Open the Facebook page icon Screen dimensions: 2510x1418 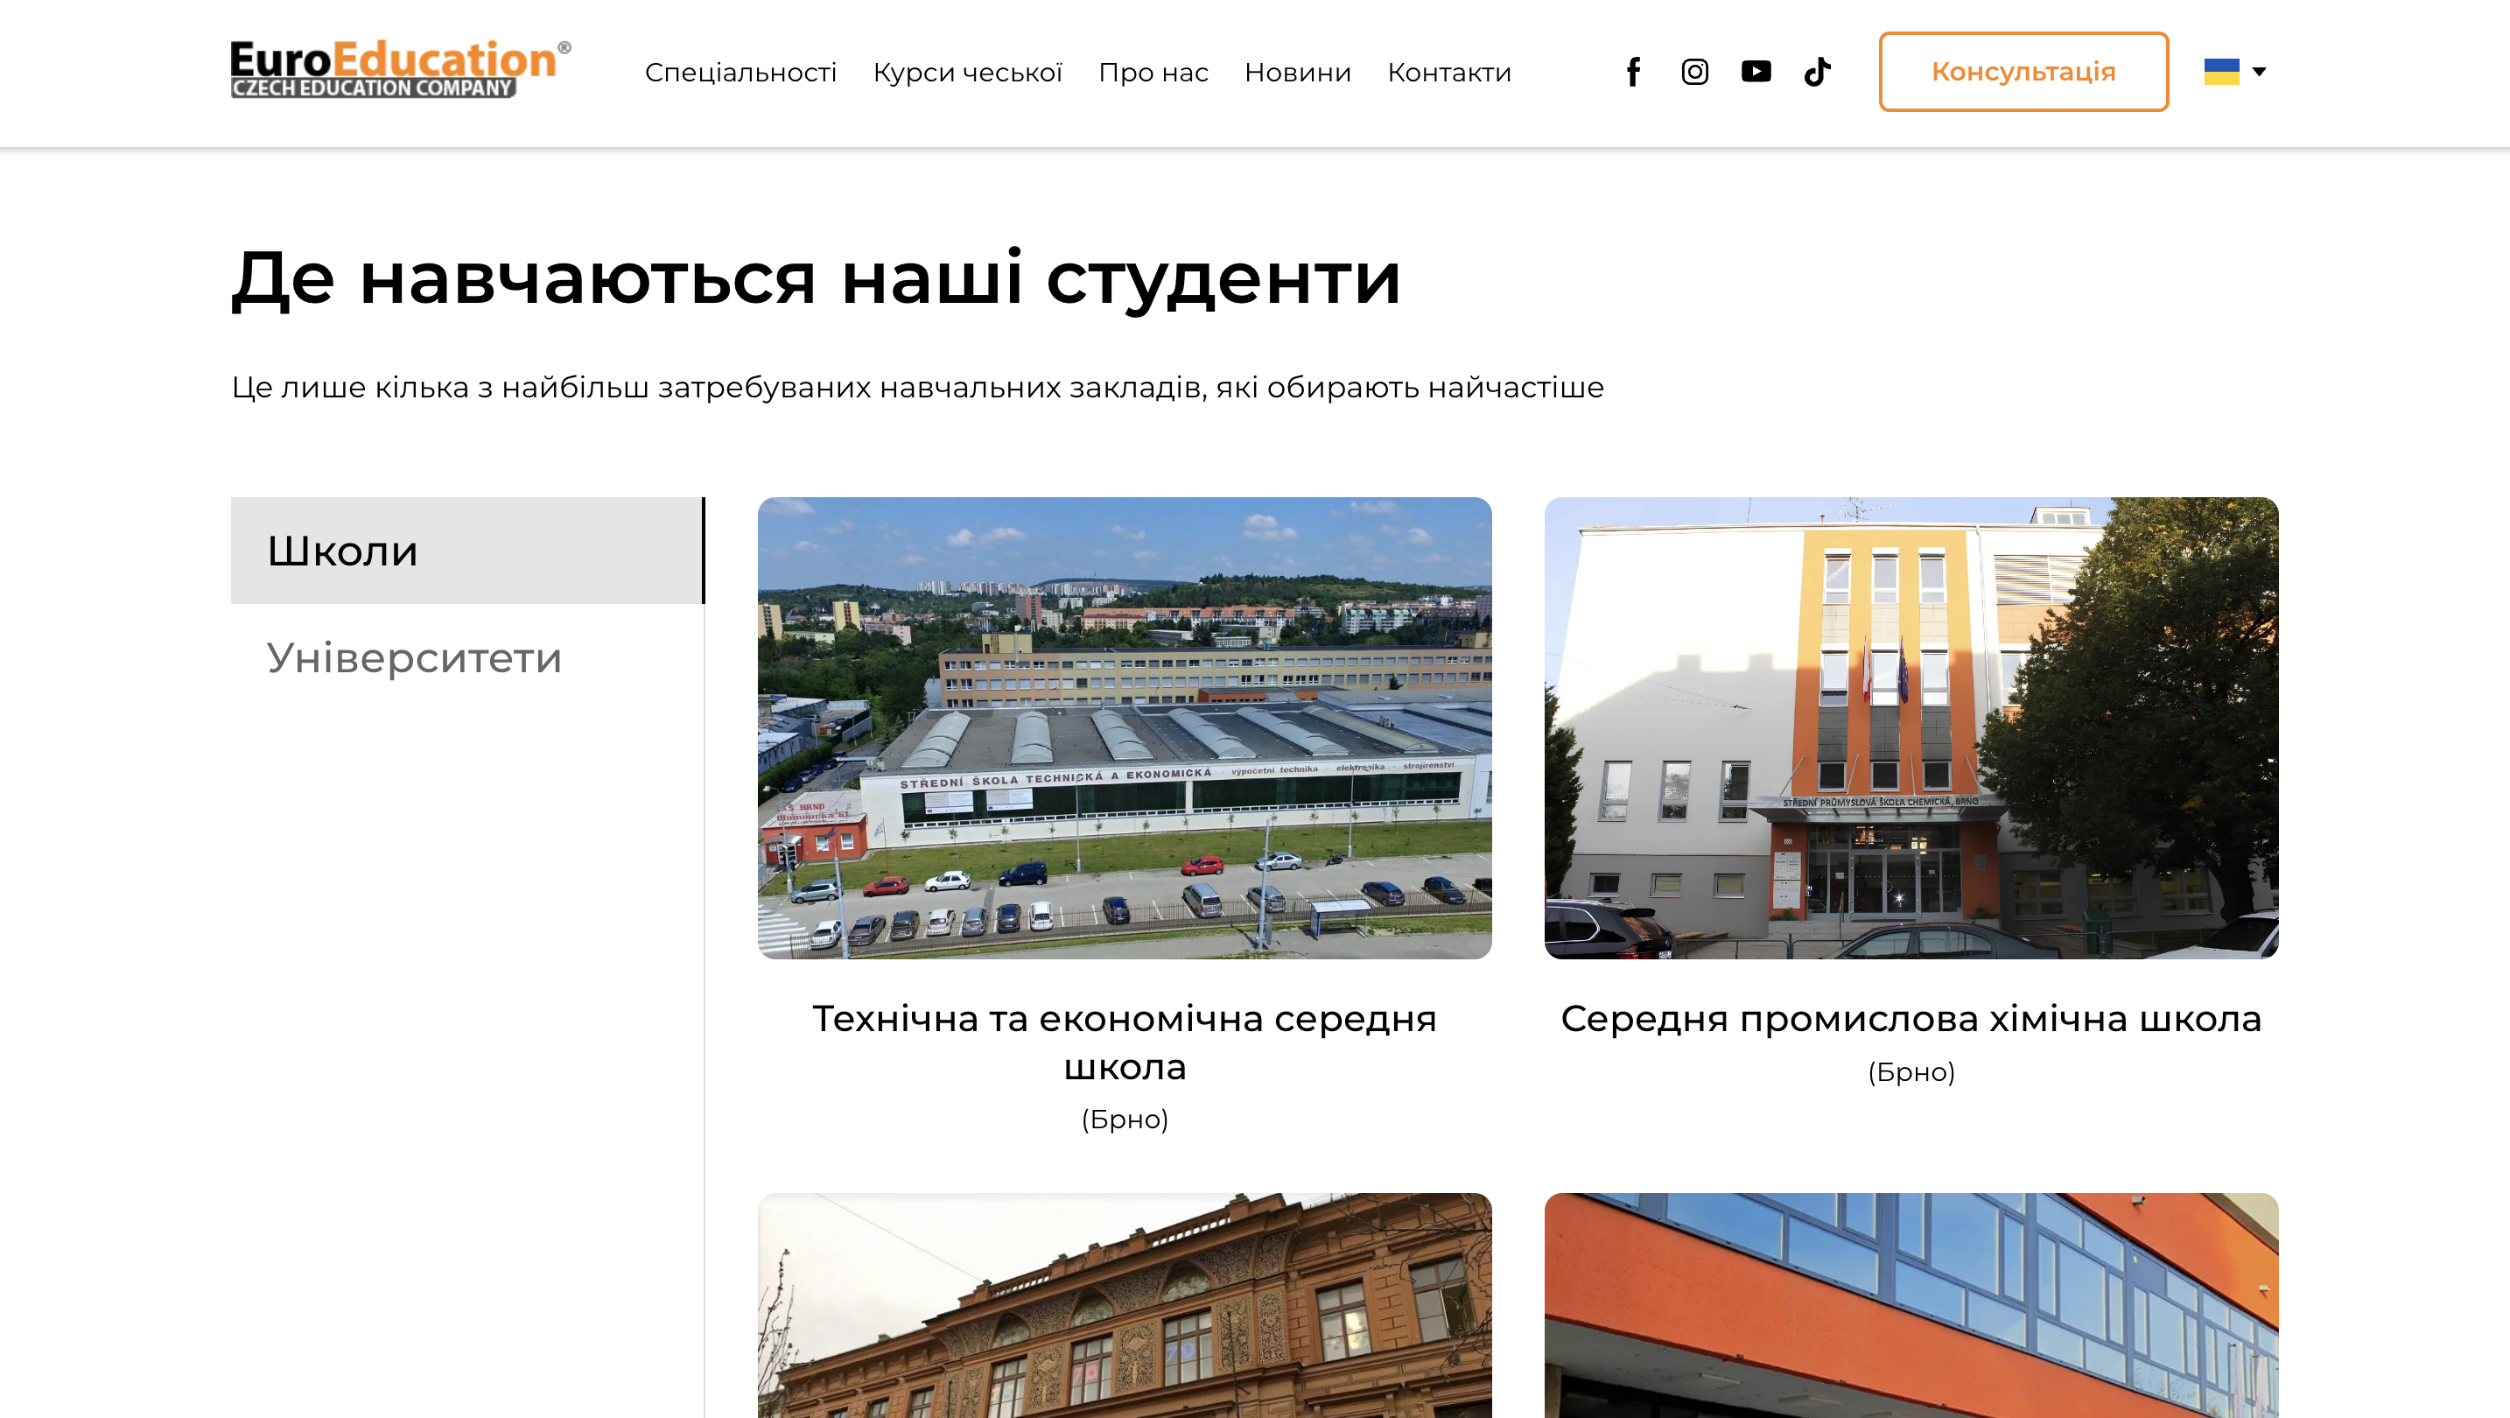tap(1633, 71)
